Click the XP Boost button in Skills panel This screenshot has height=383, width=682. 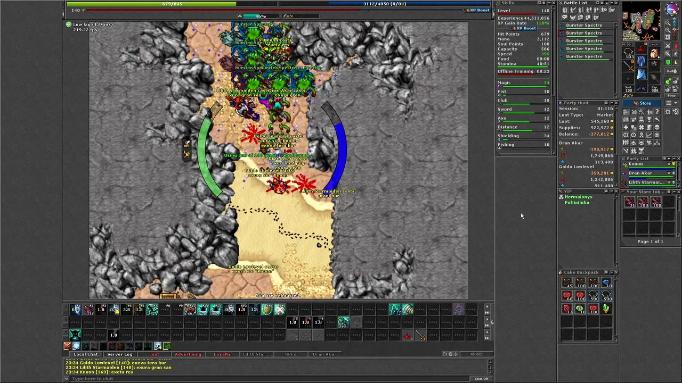click(524, 28)
